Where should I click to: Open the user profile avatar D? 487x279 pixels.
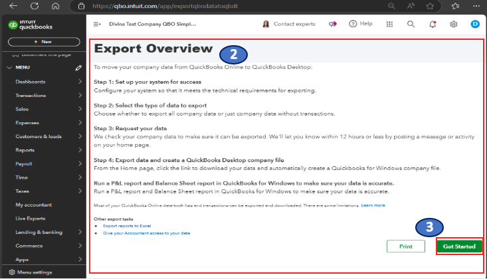tap(475, 24)
